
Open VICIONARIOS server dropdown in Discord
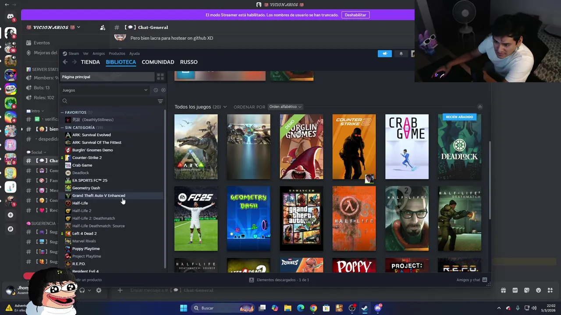[x=53, y=27]
